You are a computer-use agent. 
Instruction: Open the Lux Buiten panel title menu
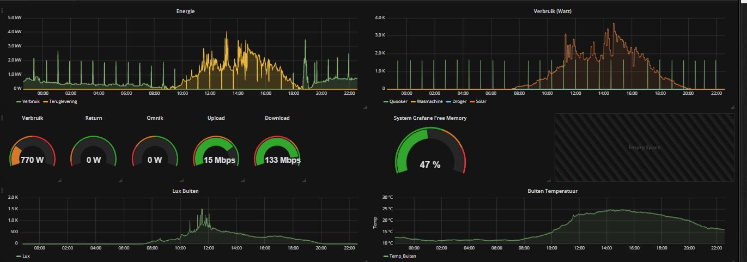click(185, 191)
